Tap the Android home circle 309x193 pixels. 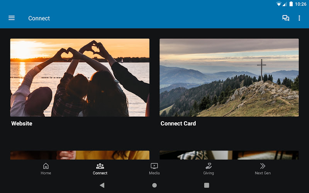154,185
